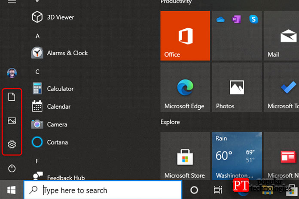299x199 pixels.
Task: Open the Microsoft Store tile
Action: pyautogui.click(x=185, y=156)
